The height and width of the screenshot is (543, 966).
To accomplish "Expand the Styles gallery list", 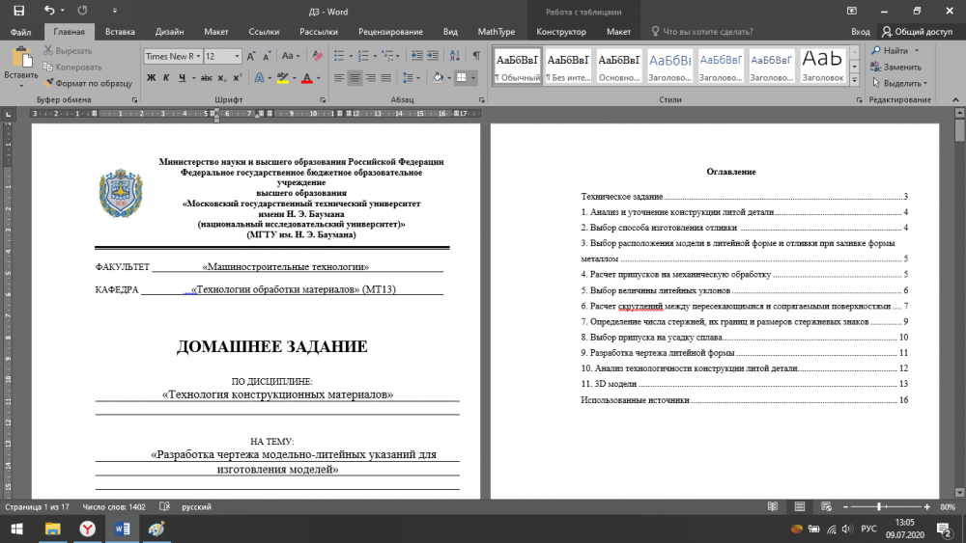I will [x=856, y=80].
